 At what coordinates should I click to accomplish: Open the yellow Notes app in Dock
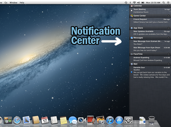point(64,120)
